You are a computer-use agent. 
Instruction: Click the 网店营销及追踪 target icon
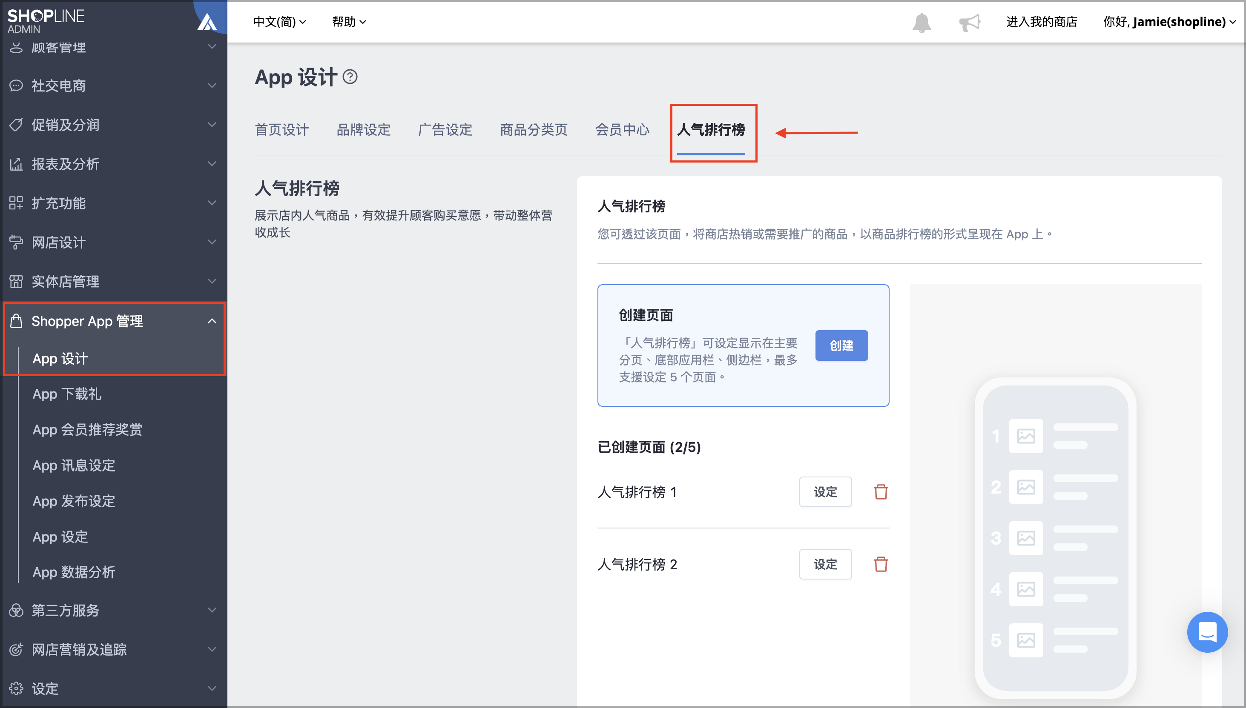16,649
